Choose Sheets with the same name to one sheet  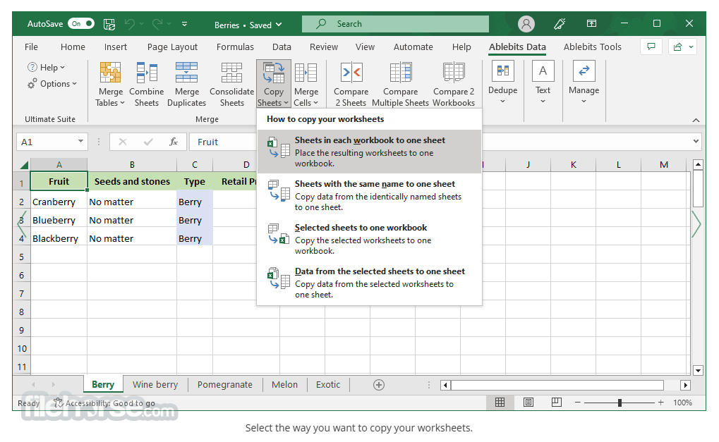[x=369, y=195]
